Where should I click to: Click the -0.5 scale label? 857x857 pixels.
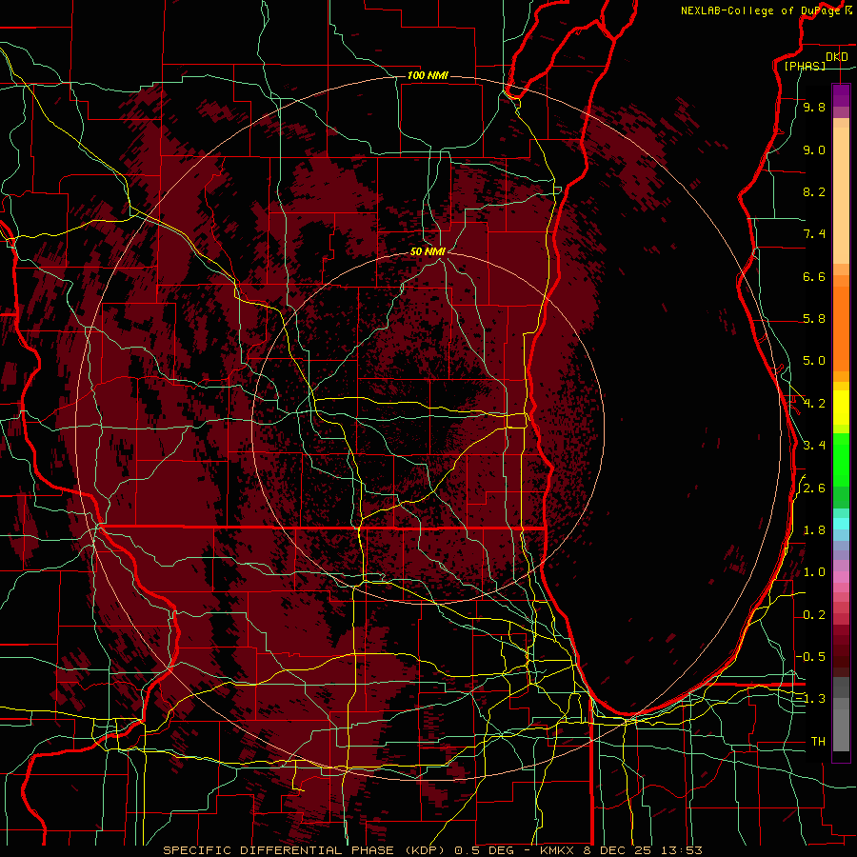pos(811,657)
